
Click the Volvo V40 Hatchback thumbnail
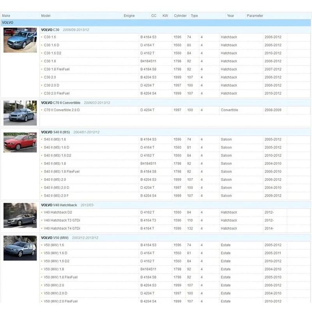click(x=20, y=215)
